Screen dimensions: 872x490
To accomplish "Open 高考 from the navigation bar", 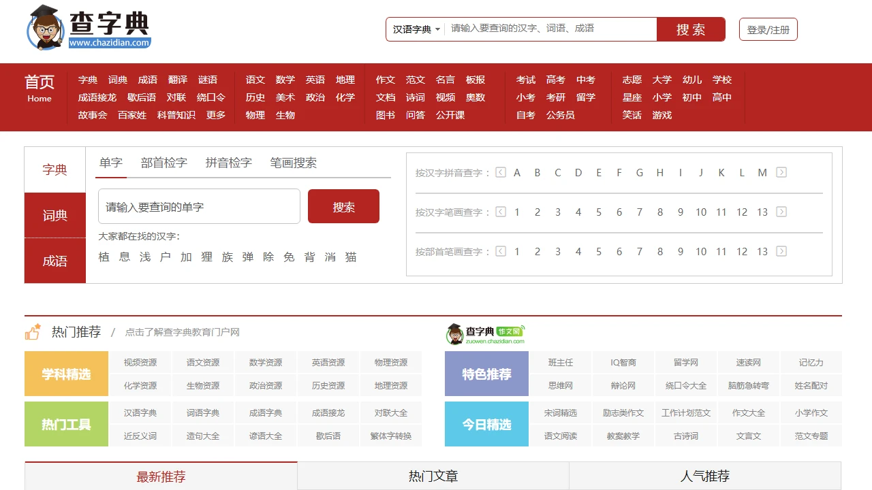I will (556, 80).
